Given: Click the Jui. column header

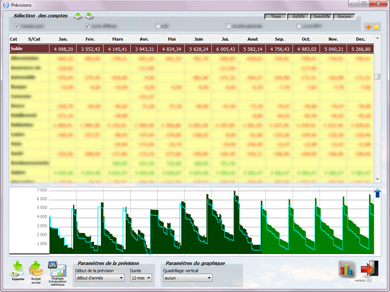Looking at the screenshot, I should [x=225, y=39].
